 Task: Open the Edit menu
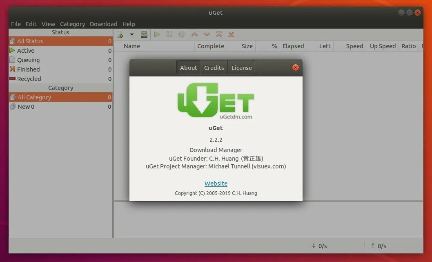(31, 24)
